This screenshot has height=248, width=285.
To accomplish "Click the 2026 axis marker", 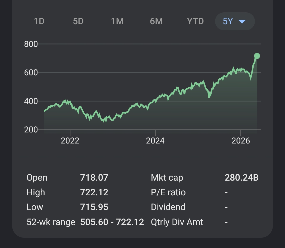I will [x=241, y=141].
